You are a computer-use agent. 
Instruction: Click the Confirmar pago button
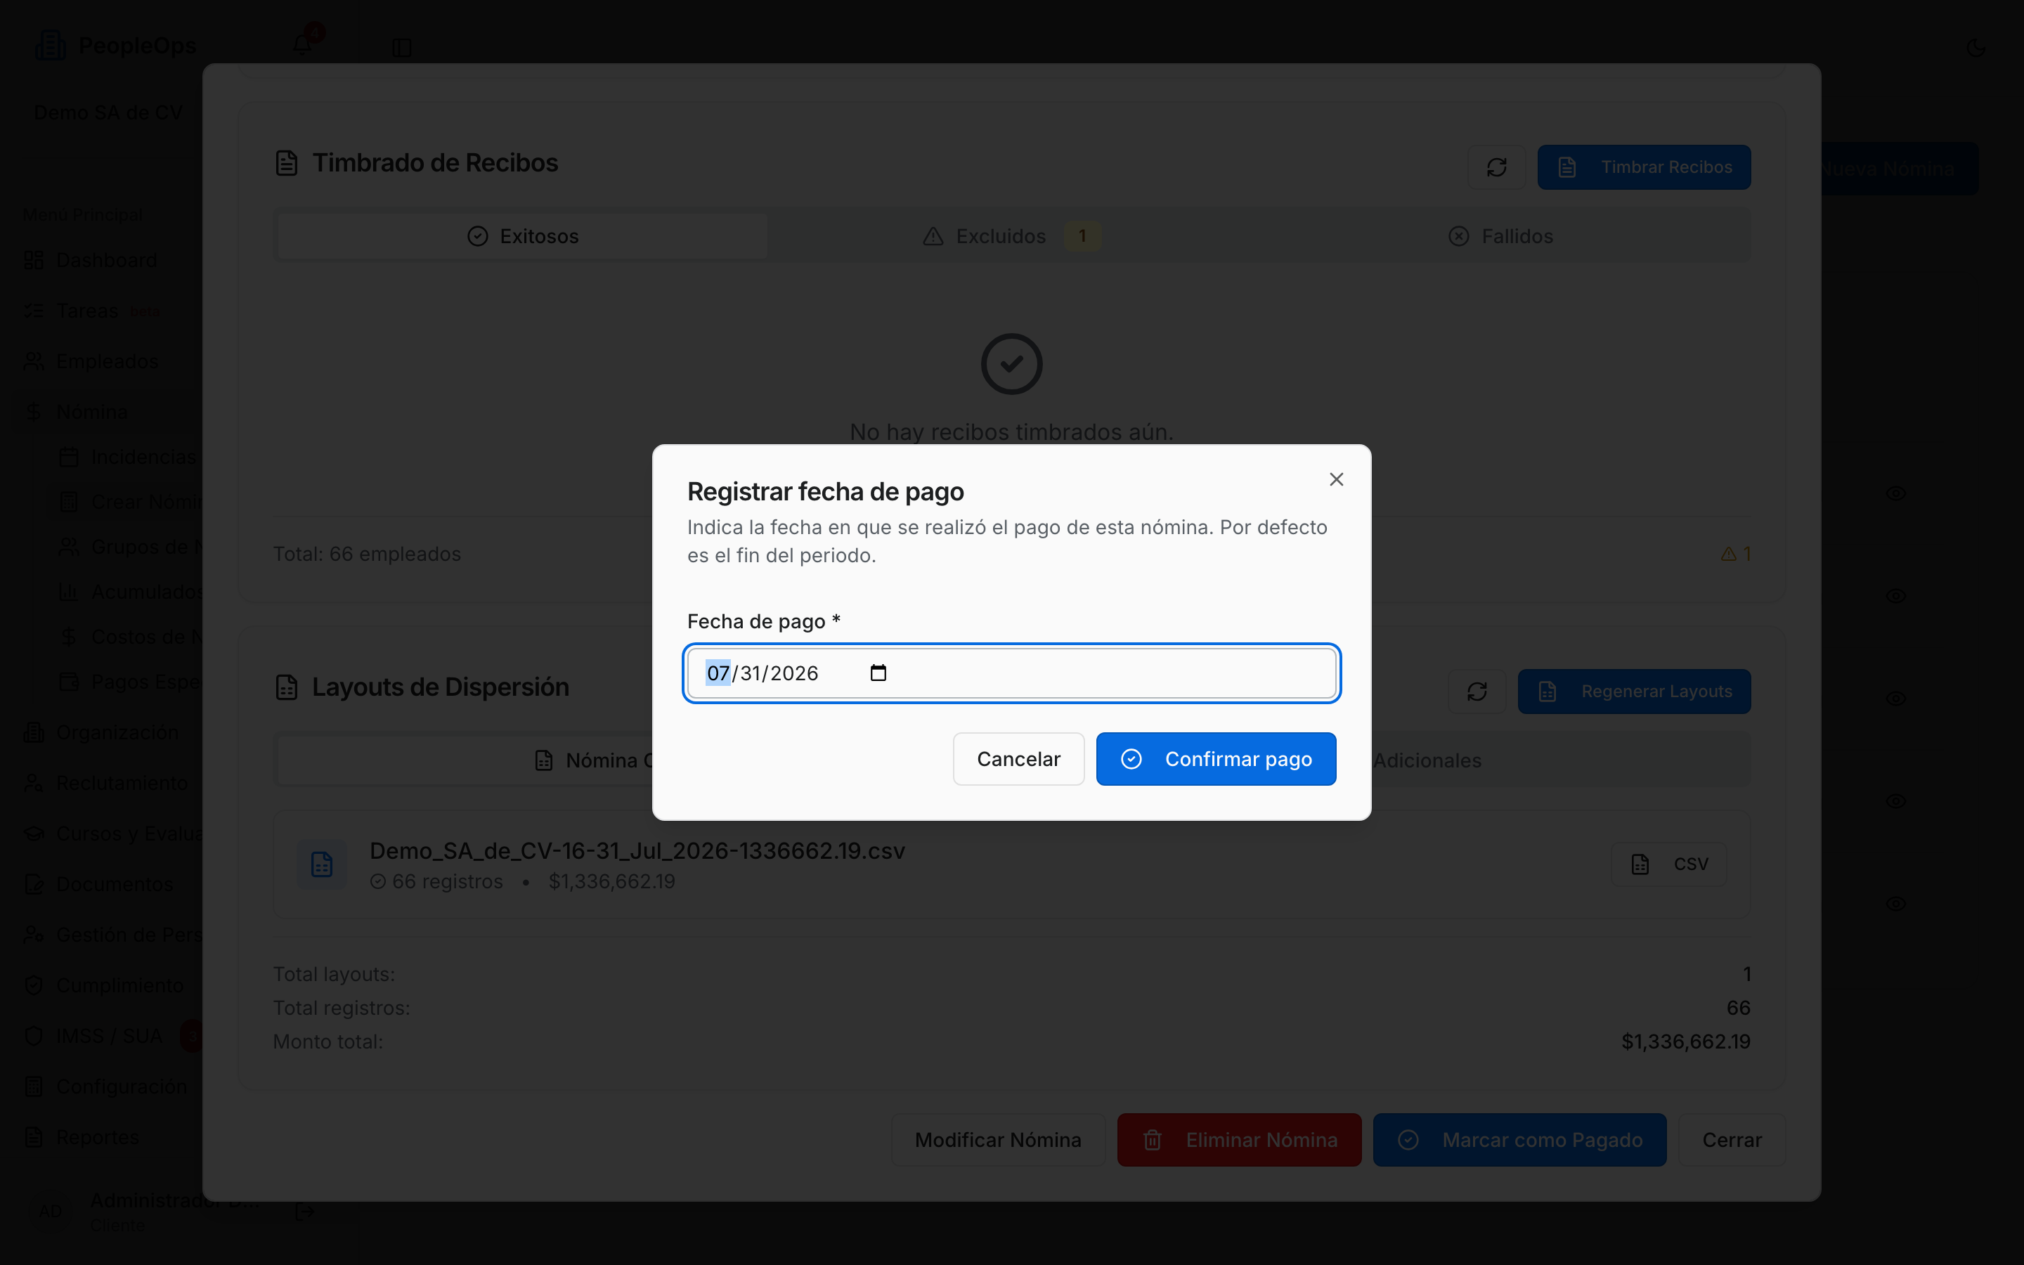(1216, 759)
